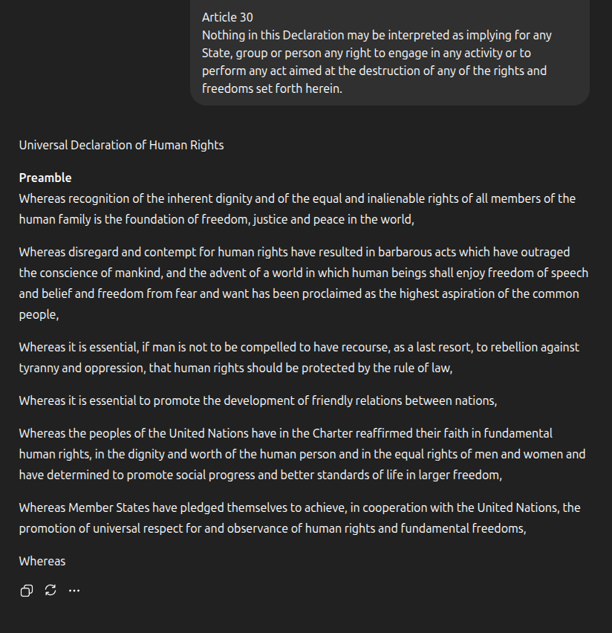612x633 pixels.
Task: Open additional actions with the three-dot icon
Action: (74, 590)
